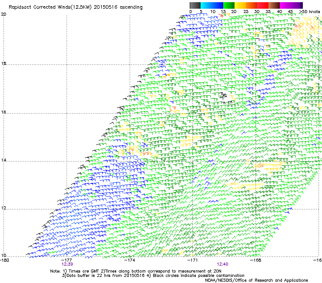Click the '>50 knots' legend label
322x283 pixels.
[x=309, y=12]
